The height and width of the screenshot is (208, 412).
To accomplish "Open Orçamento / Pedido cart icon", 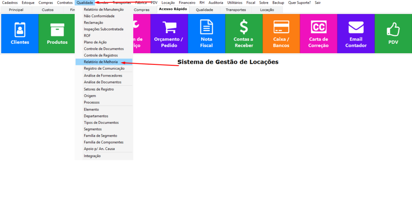I will pyautogui.click(x=169, y=27).
